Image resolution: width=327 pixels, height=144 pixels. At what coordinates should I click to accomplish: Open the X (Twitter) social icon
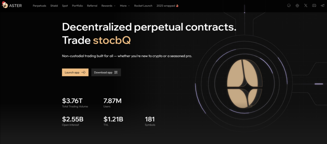pyautogui.click(x=306, y=5)
